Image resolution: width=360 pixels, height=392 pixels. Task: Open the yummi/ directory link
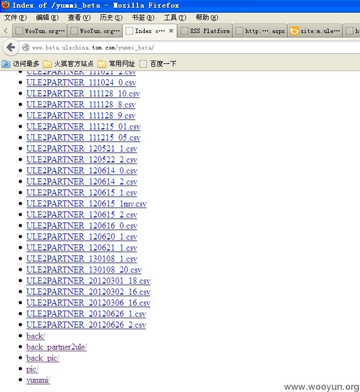[x=38, y=380]
